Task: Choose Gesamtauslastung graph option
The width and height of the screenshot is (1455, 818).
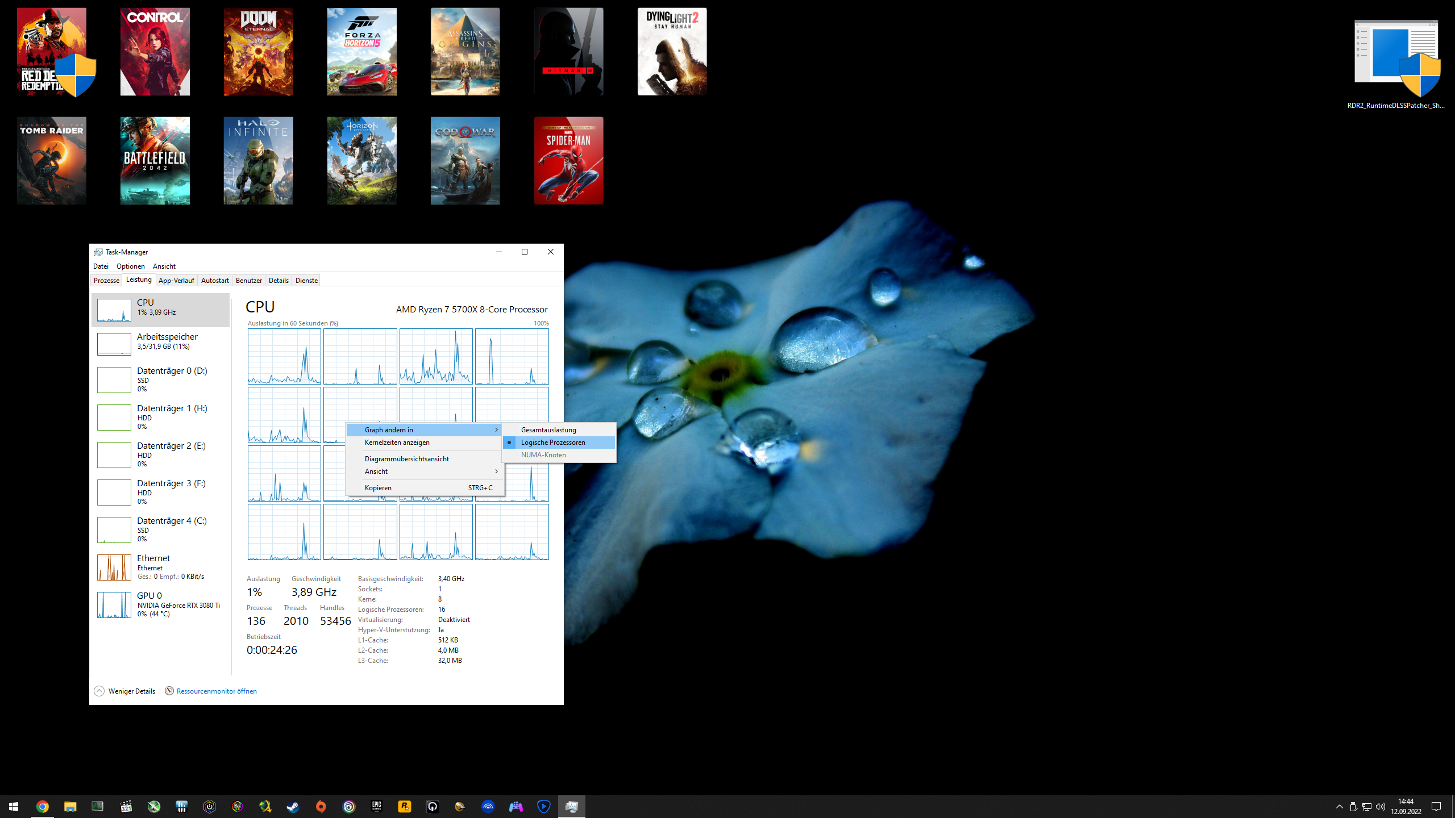Action: point(559,430)
